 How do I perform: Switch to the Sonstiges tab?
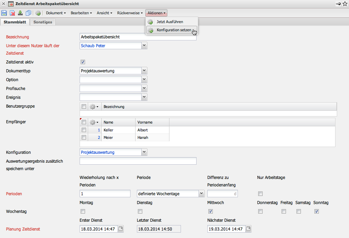point(43,22)
